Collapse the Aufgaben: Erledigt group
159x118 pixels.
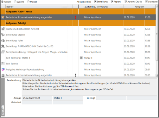tap(78, 23)
